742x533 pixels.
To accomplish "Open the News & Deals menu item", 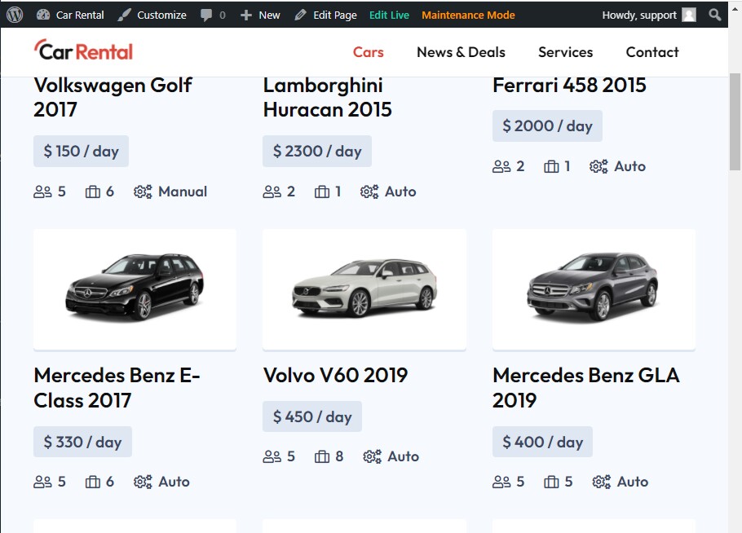I will point(461,52).
